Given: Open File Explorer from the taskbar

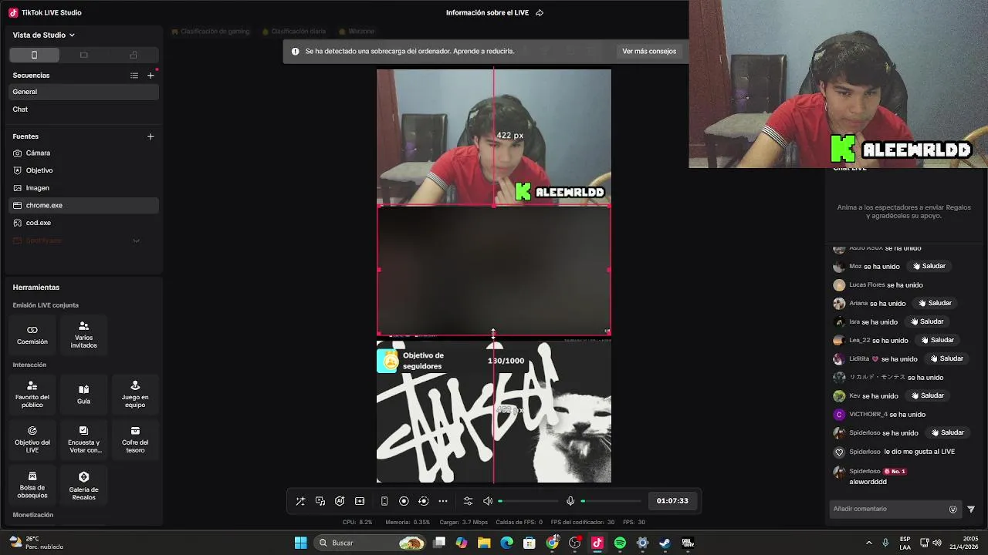Looking at the screenshot, I should coord(484,543).
